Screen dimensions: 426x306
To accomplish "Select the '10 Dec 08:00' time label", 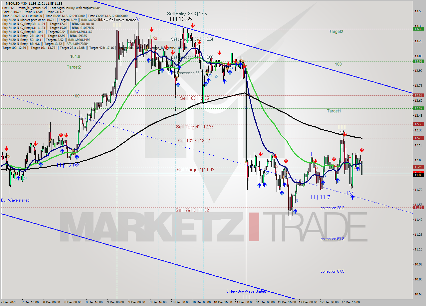I will coord(202,302).
